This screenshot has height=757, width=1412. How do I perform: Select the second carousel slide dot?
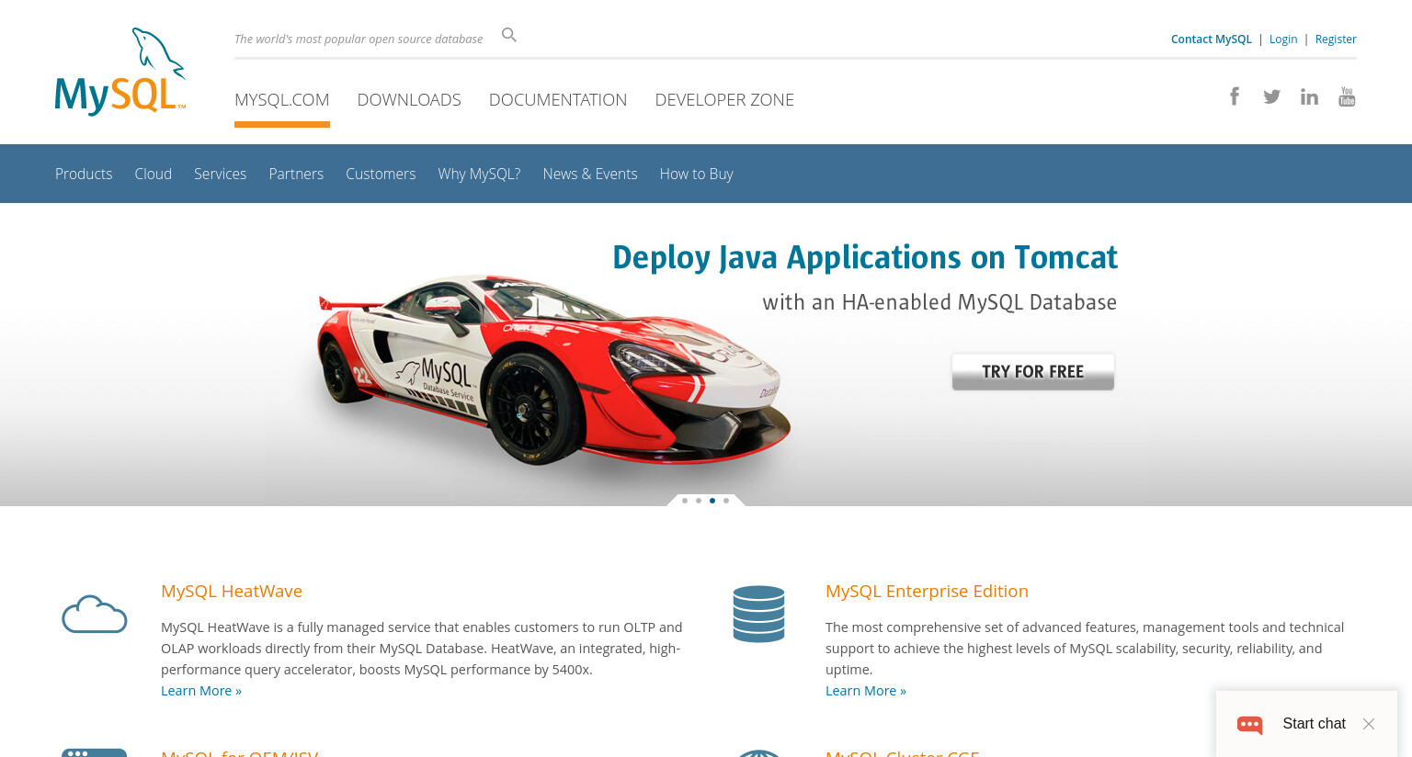pyautogui.click(x=699, y=501)
